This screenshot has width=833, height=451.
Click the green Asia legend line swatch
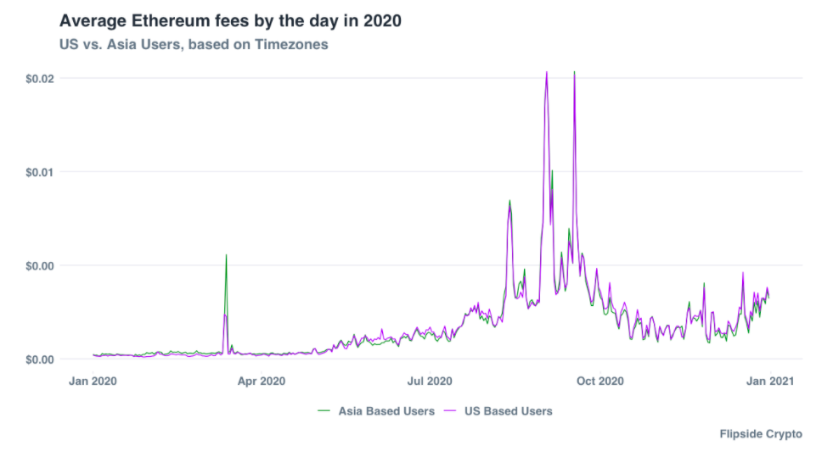pyautogui.click(x=324, y=411)
